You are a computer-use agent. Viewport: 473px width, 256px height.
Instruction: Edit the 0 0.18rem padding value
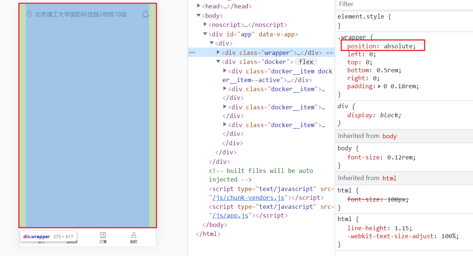pyautogui.click(x=400, y=86)
